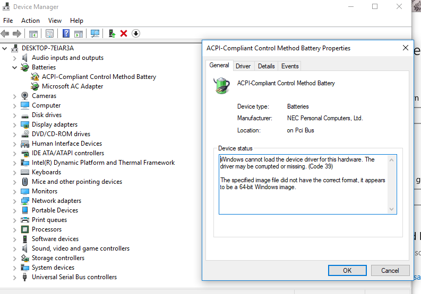The width and height of the screenshot is (421, 294).
Task: Expand Portable Devices category
Action: pos(14,210)
